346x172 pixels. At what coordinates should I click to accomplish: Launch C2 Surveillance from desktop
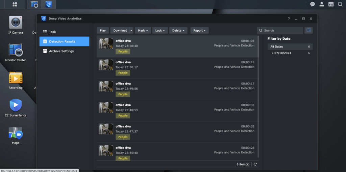16,105
